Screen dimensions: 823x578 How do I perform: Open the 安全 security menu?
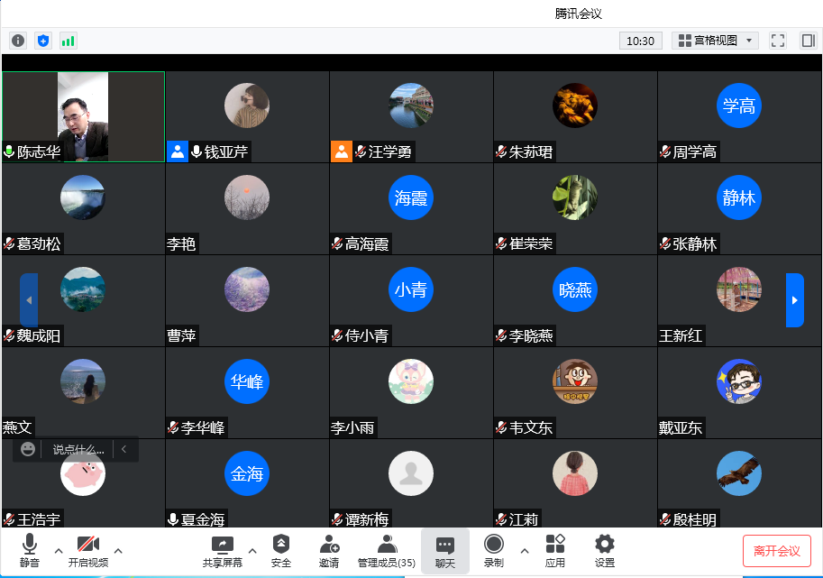[x=281, y=550]
